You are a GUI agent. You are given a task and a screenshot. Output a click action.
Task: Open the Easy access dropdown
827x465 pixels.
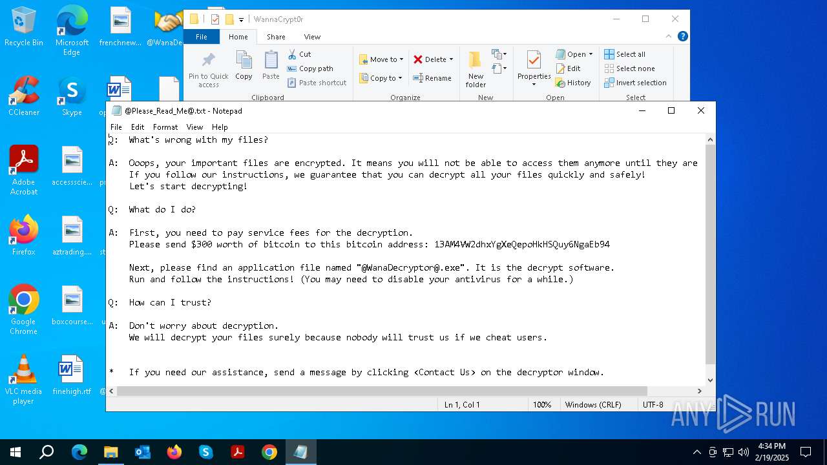pos(499,68)
